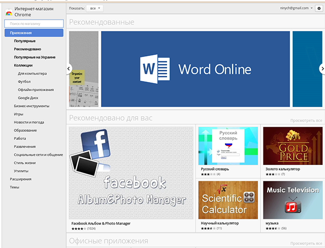The height and width of the screenshot is (248, 325).
Task: Open the Music Television app thumbnail
Action: pos(292,200)
